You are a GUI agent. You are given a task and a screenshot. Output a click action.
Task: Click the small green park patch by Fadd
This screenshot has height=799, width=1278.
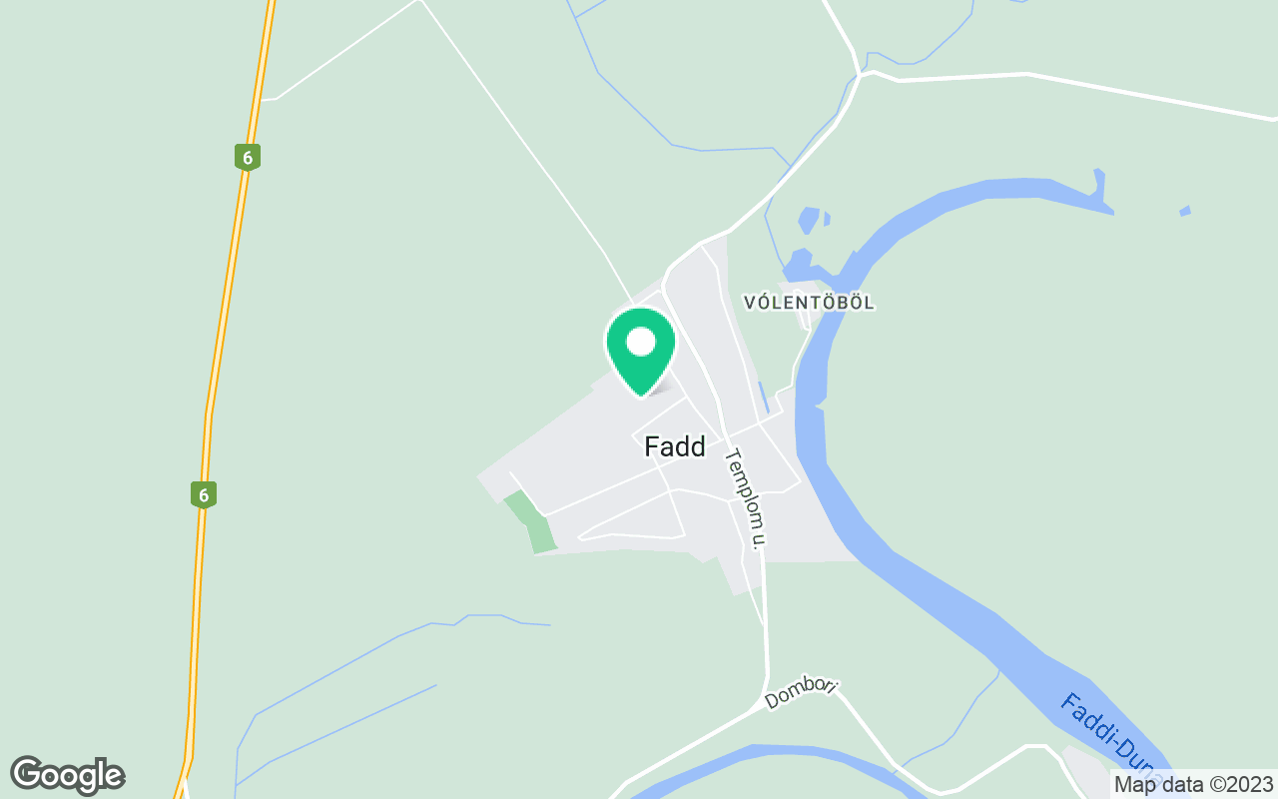coord(530,521)
